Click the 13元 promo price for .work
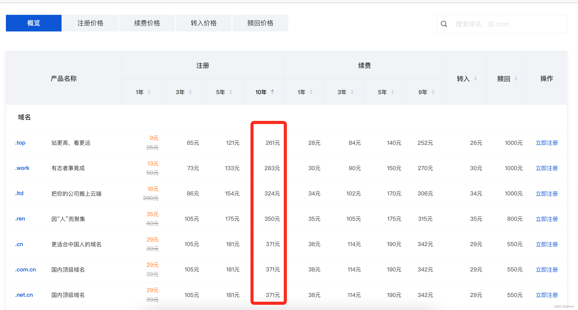The image size is (578, 310). 153,163
